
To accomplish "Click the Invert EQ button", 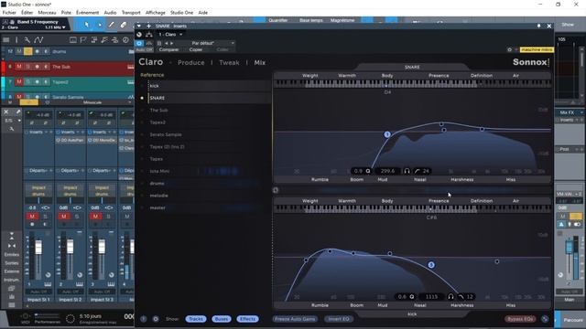I will click(339, 319).
